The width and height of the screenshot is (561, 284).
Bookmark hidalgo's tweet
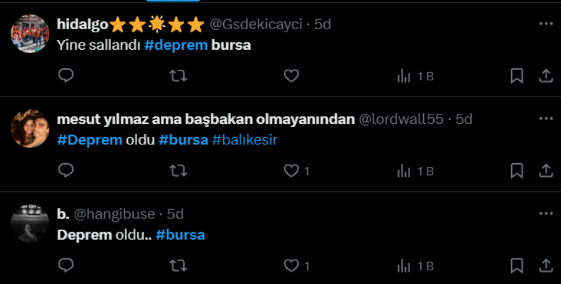[517, 76]
